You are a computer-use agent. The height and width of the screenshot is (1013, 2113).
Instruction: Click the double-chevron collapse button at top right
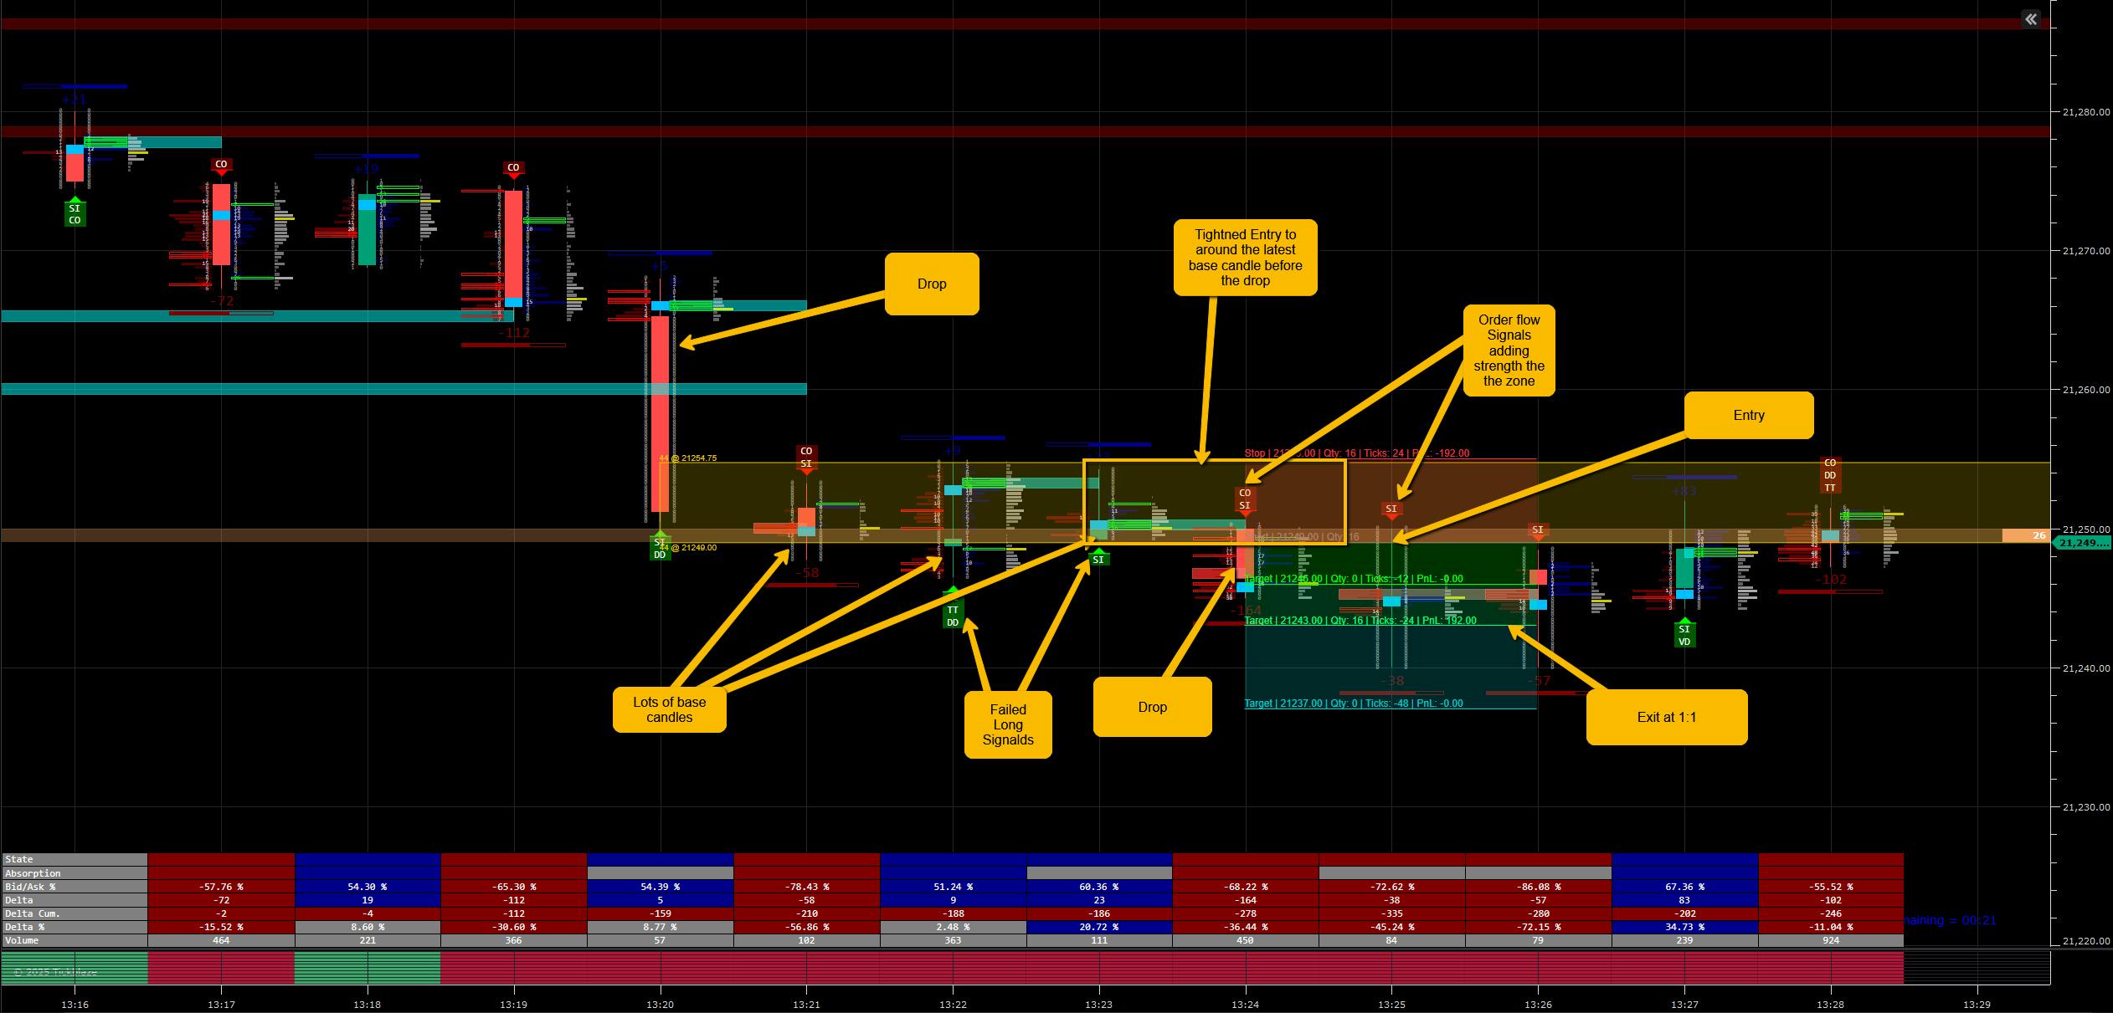pyautogui.click(x=2031, y=19)
